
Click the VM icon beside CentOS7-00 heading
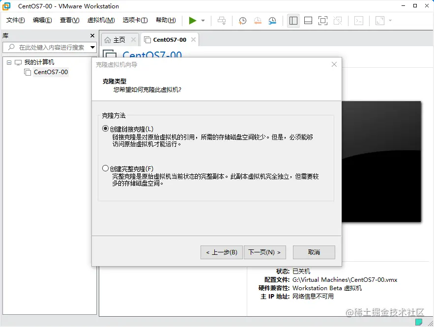point(110,54)
